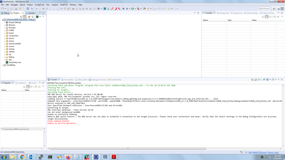Viewport: 285px width, 160px height.
Task: Click the red boot debug probe icon
Action: [x=116, y=9]
